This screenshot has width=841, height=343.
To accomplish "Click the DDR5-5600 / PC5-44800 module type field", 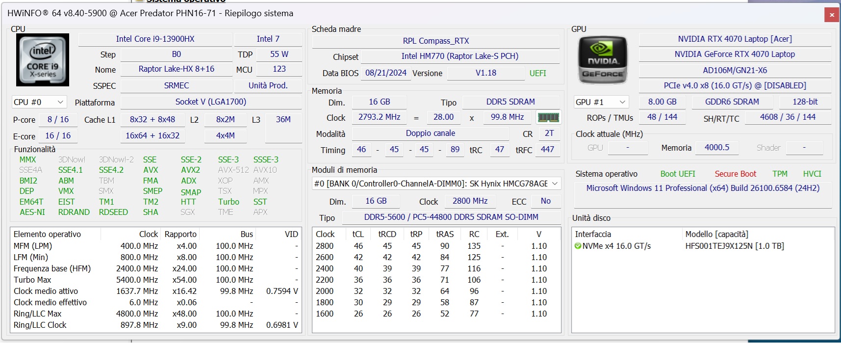I will (x=451, y=217).
